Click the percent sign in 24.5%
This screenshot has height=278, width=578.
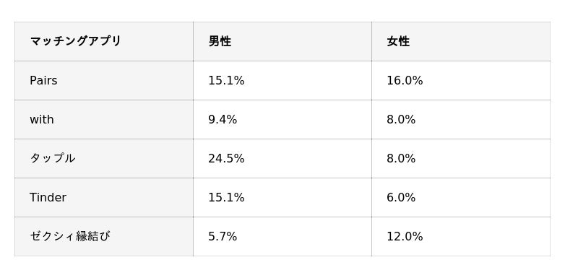[240, 159]
